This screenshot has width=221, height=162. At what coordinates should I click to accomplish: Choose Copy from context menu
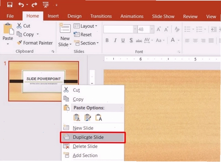pyautogui.click(x=93, y=99)
